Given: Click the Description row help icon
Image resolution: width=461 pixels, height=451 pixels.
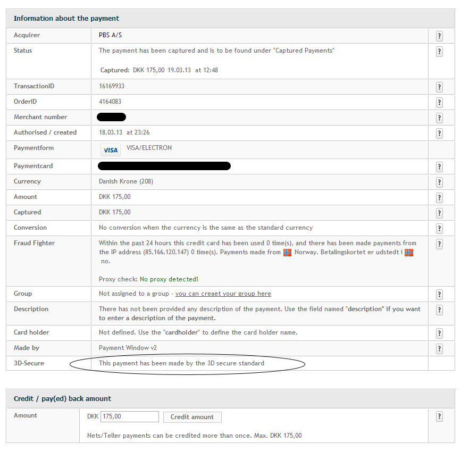Looking at the screenshot, I should coord(439,310).
